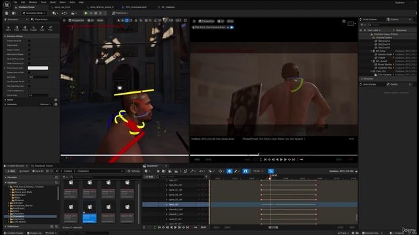Click the Sequencer highlighted key options icon
The width and height of the screenshot is (419, 235).
(x=229, y=171)
